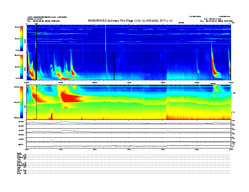Click the cyan vertical streak in RAD2 after 09:00
The height and width of the screenshot is (192, 249).
point(106,38)
